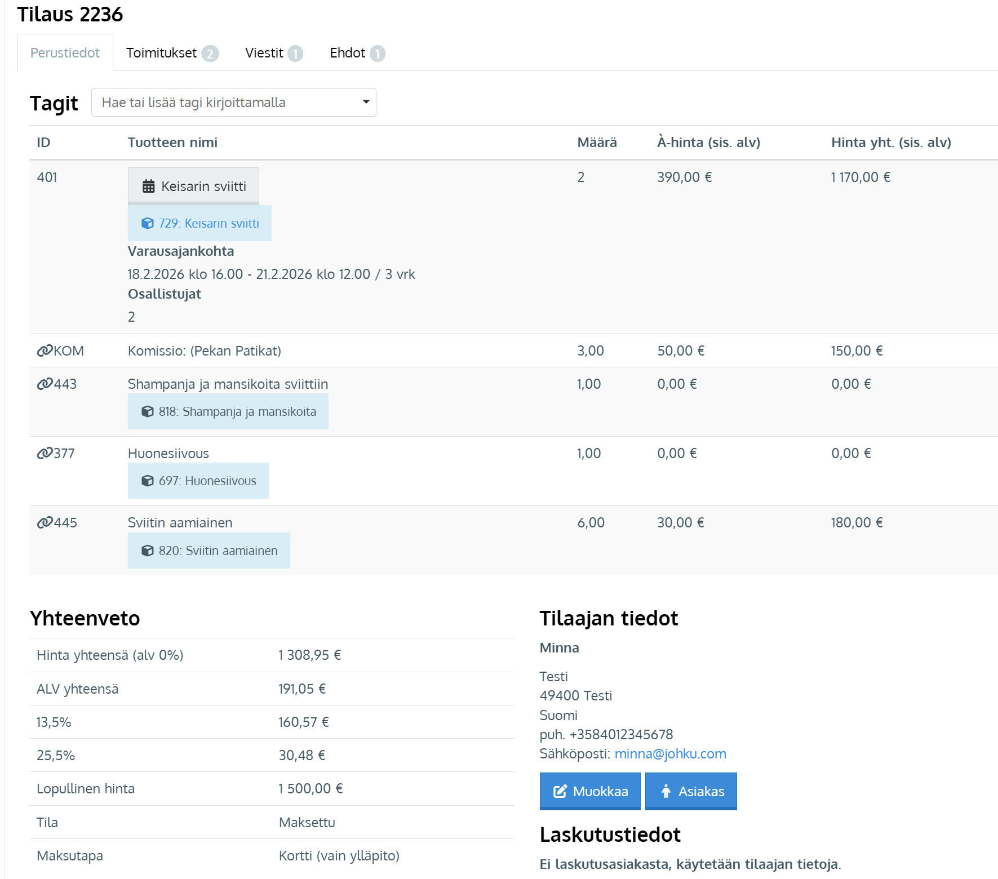
Task: Click the box icon beside 729: Keisarin sviitti
Action: click(x=147, y=224)
